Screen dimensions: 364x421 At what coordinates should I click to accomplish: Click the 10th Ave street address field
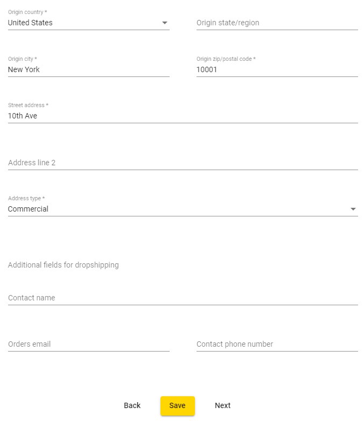183,116
